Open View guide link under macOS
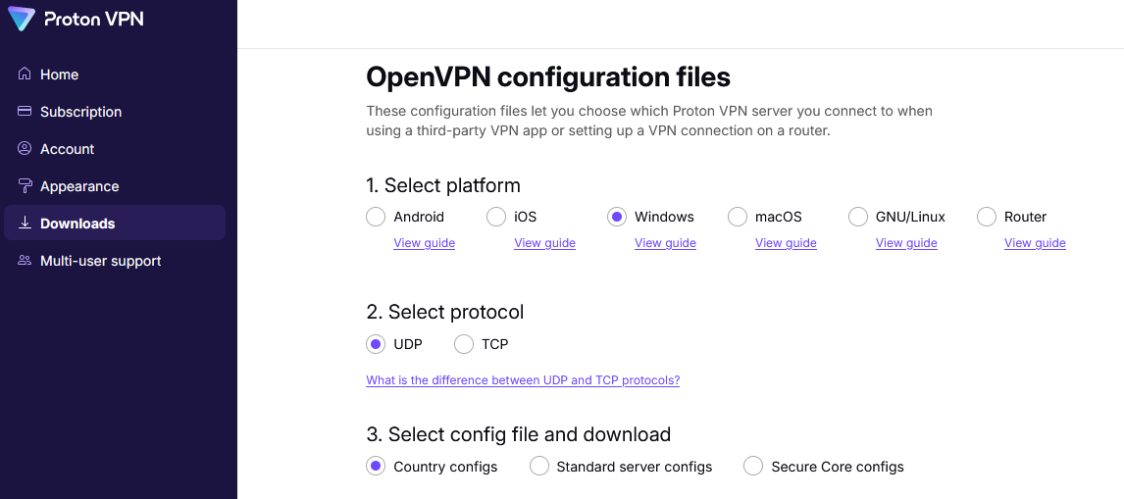This screenshot has width=1124, height=499. tap(786, 243)
